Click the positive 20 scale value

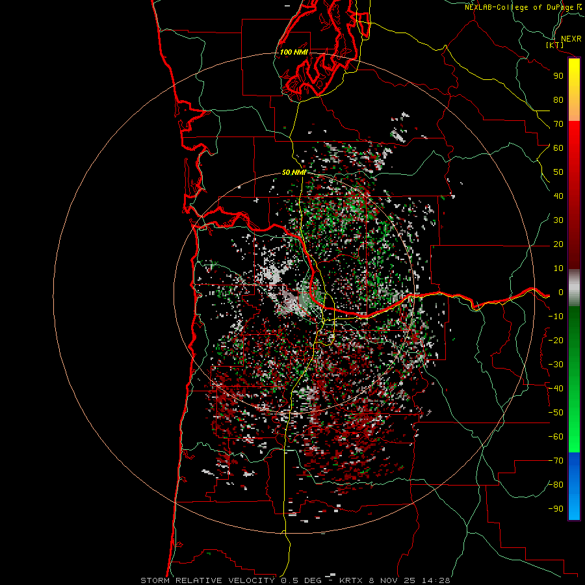point(558,244)
